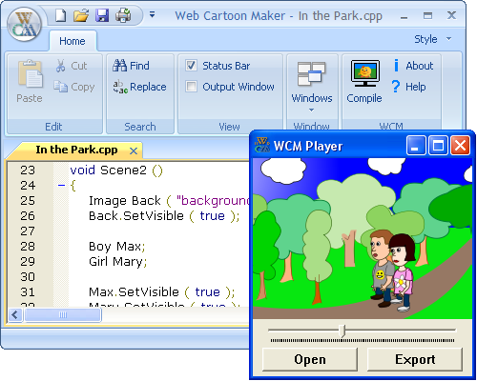Click the WCM Player title bar icon
The height and width of the screenshot is (381, 477).
(x=262, y=145)
